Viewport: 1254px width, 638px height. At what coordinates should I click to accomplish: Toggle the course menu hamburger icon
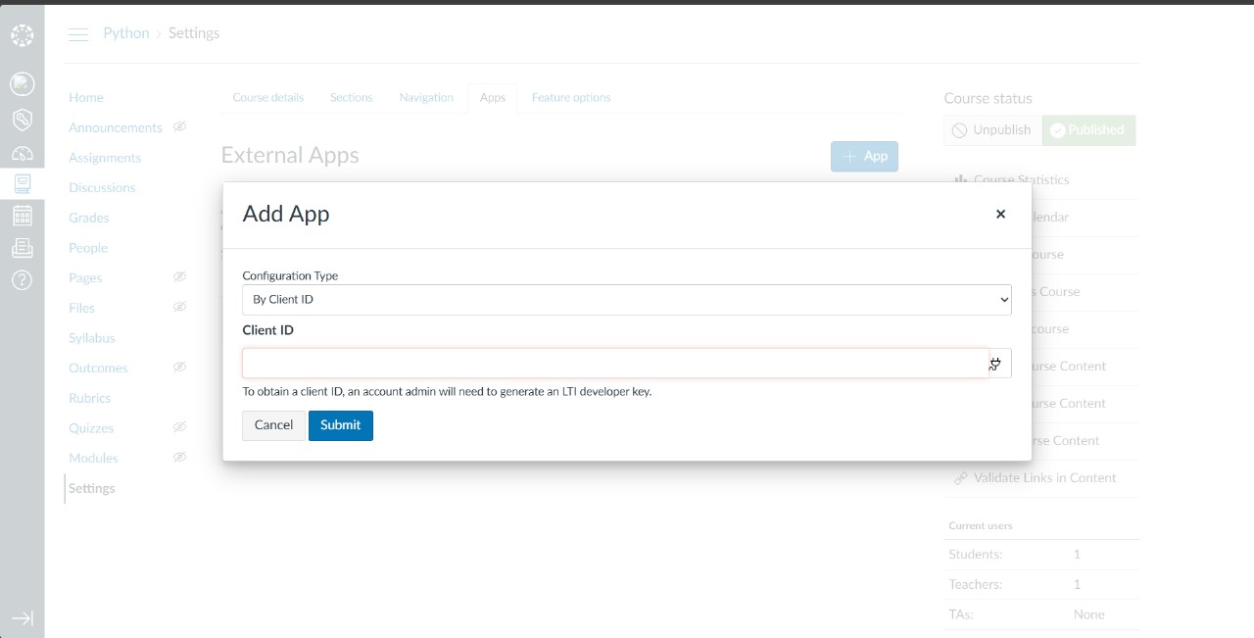pos(78,34)
